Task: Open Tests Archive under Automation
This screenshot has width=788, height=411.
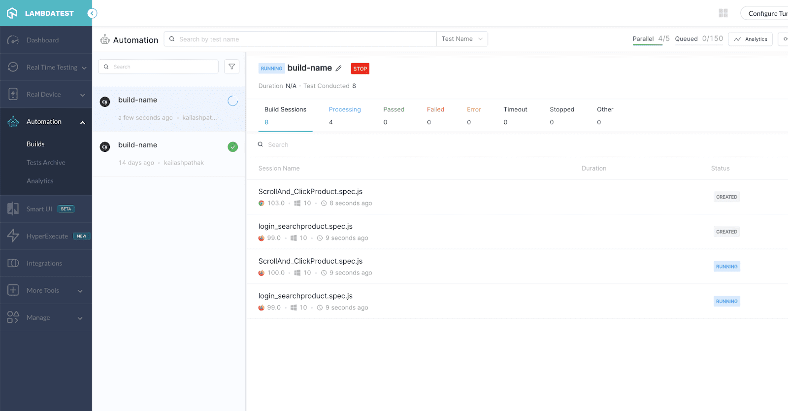Action: (x=46, y=162)
